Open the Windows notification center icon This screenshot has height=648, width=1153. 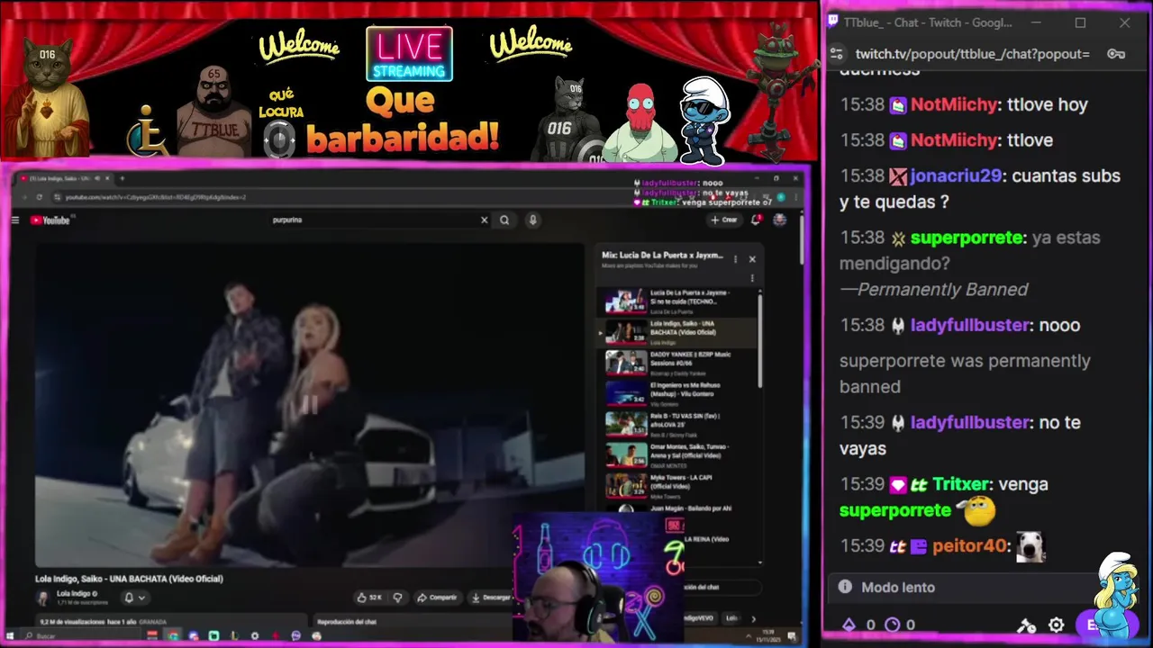pyautogui.click(x=793, y=636)
